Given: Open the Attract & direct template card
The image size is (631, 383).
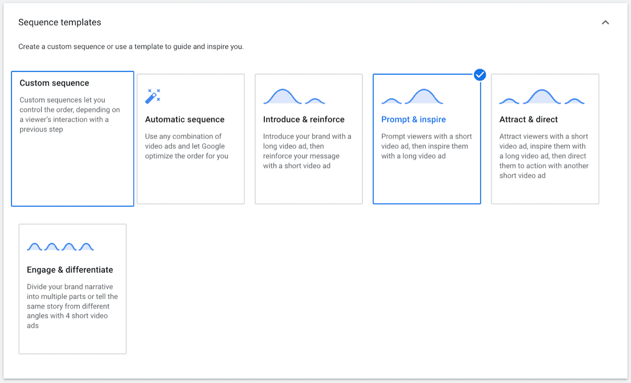Looking at the screenshot, I should click(545, 139).
